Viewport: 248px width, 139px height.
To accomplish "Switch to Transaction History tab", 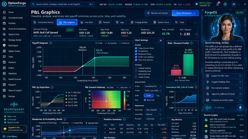I will coord(44,22).
